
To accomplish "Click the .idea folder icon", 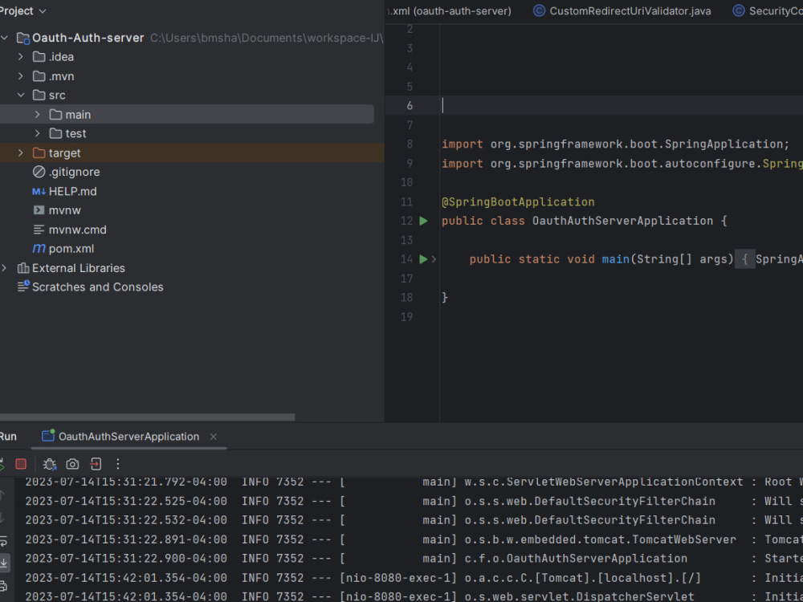I will coord(39,57).
